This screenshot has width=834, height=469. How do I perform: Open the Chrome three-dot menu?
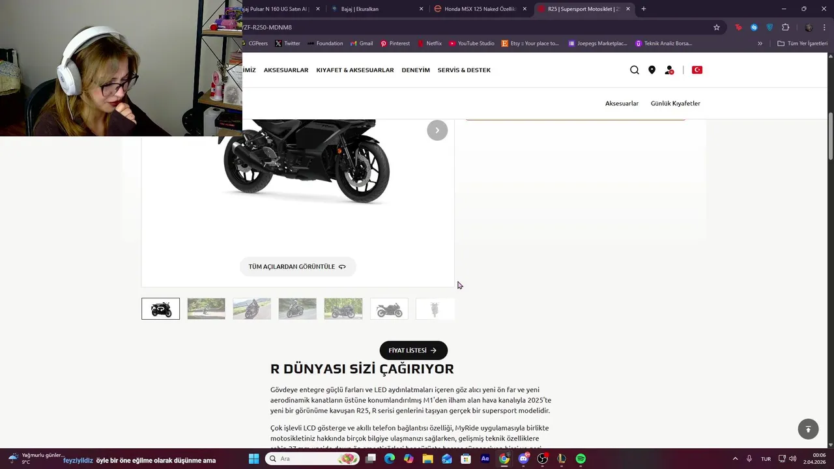point(825,27)
